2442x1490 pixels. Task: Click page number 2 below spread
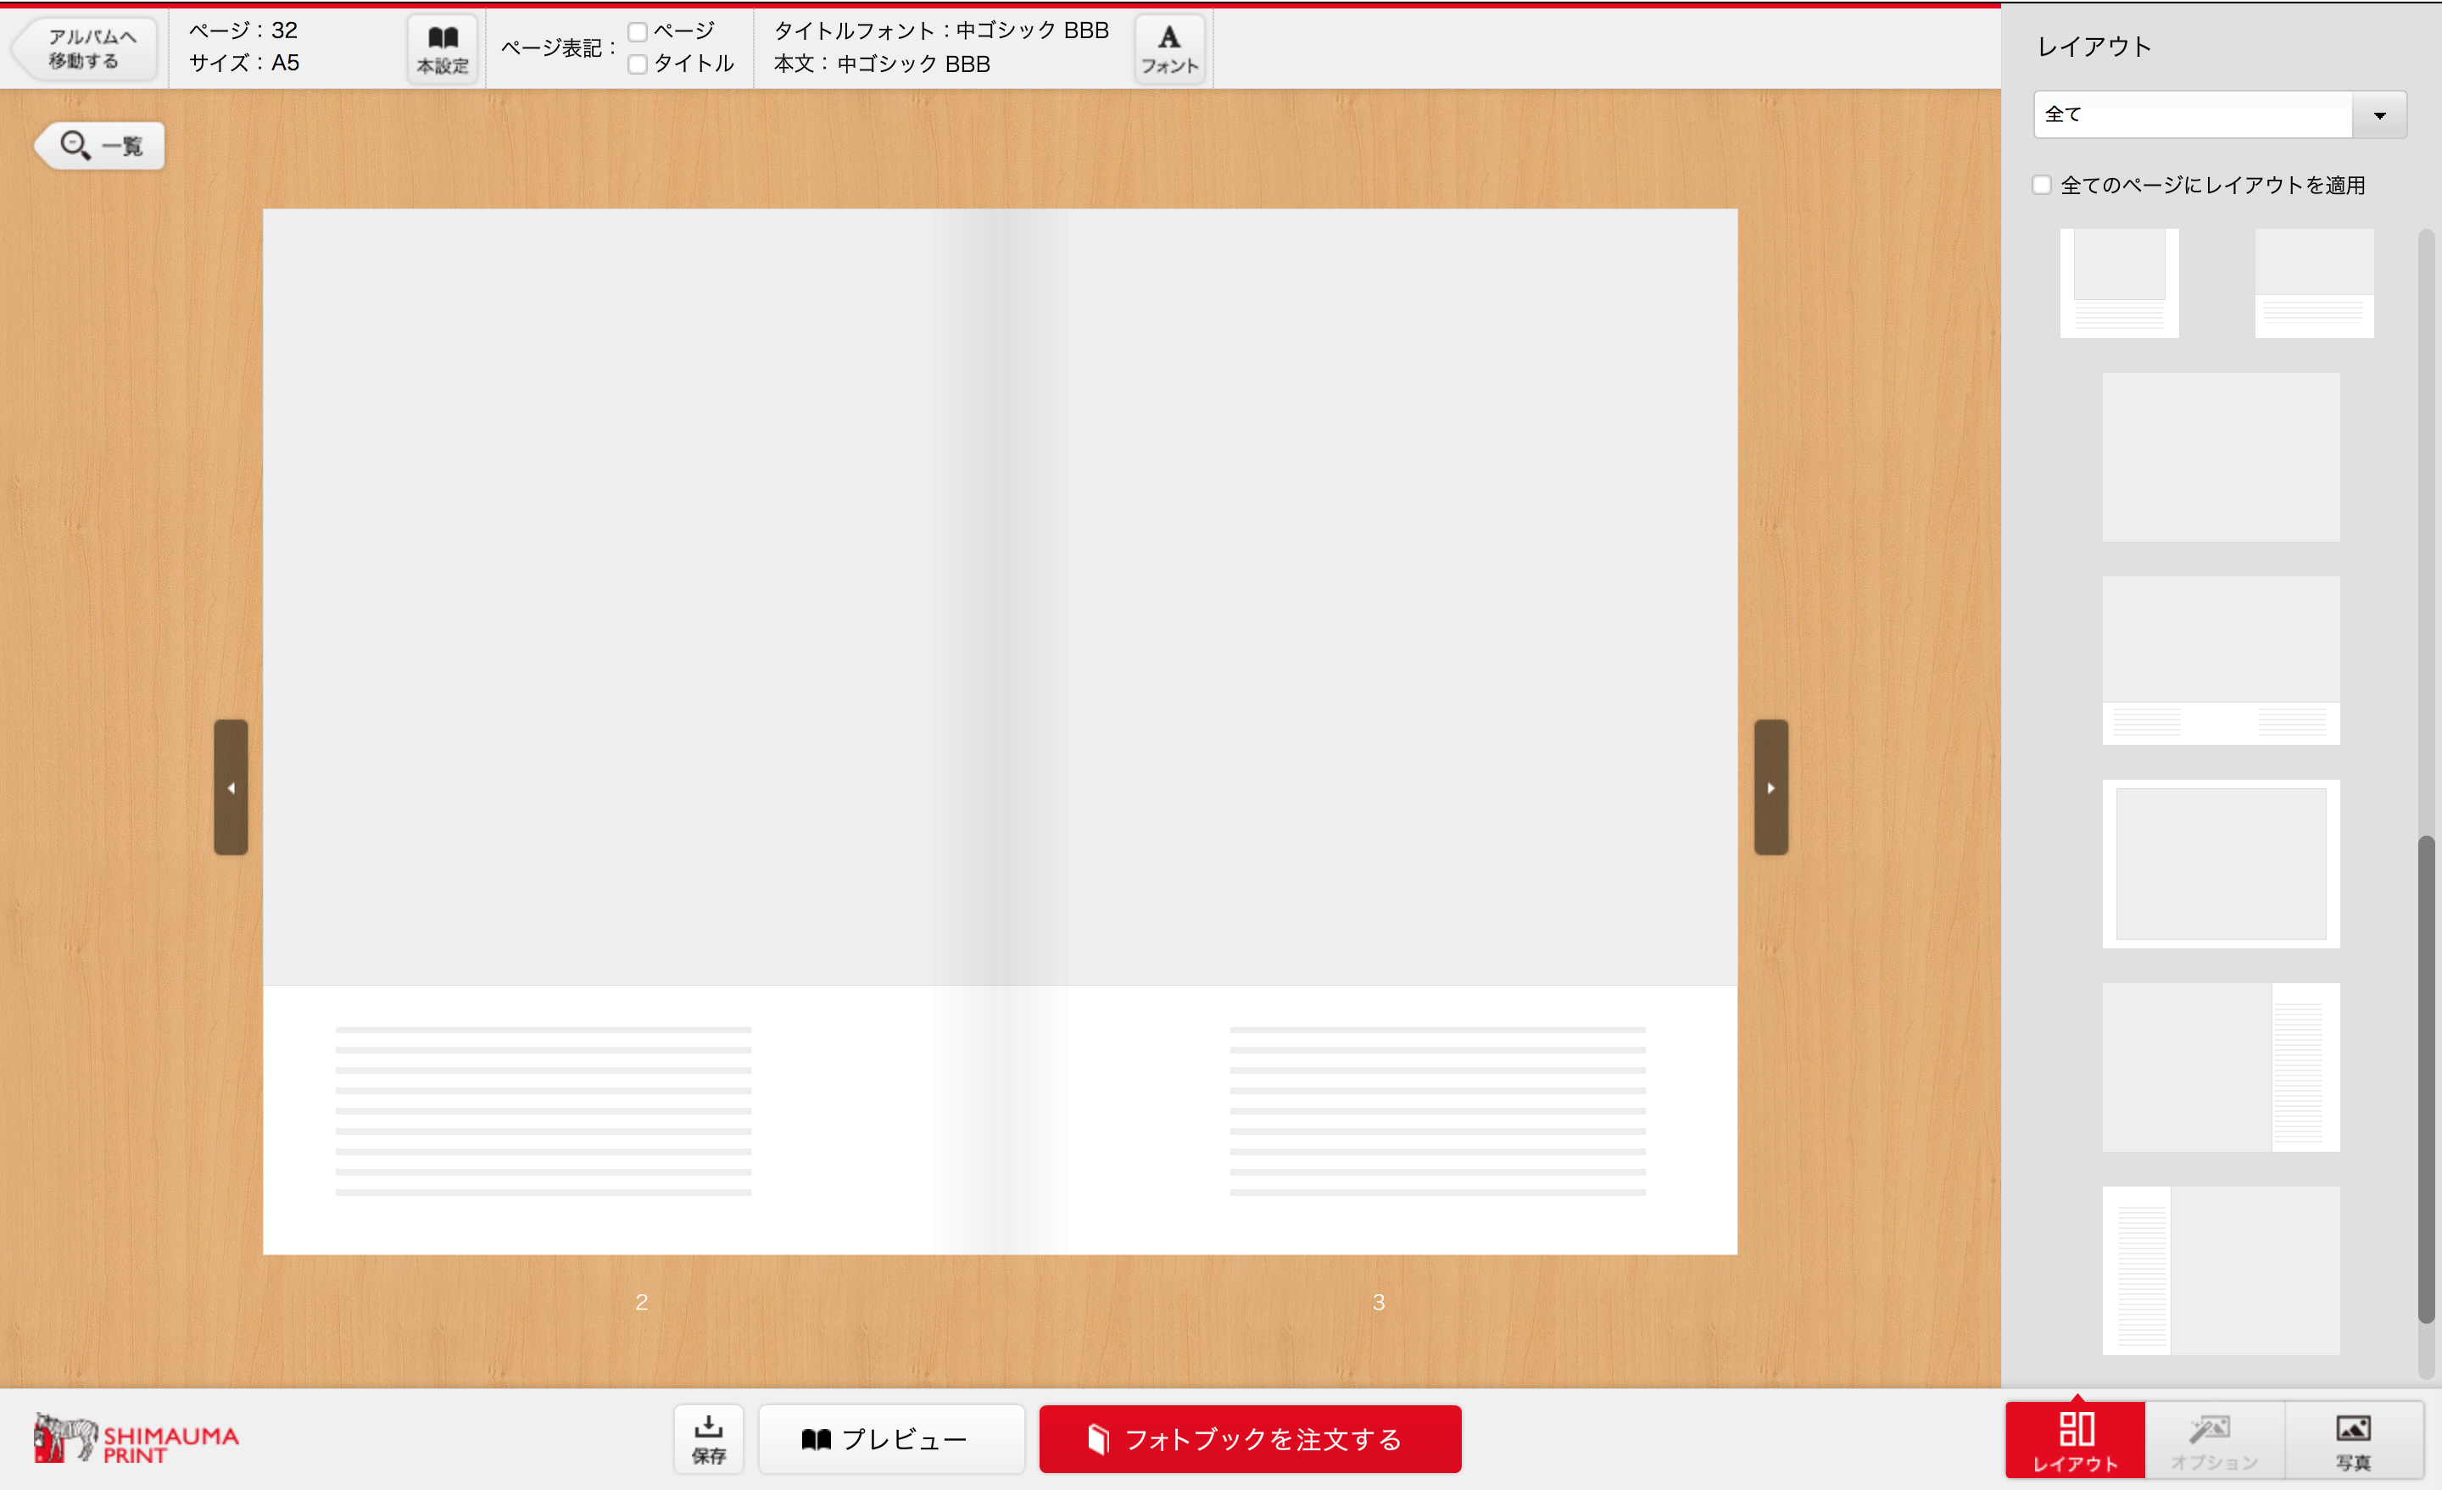click(x=642, y=1302)
